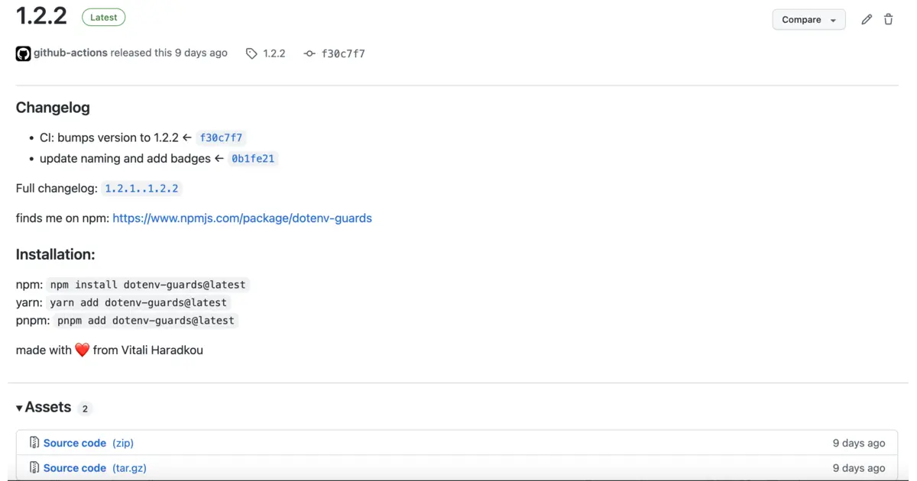
Task: Open changelog commit 0b1fe21
Action: point(253,159)
